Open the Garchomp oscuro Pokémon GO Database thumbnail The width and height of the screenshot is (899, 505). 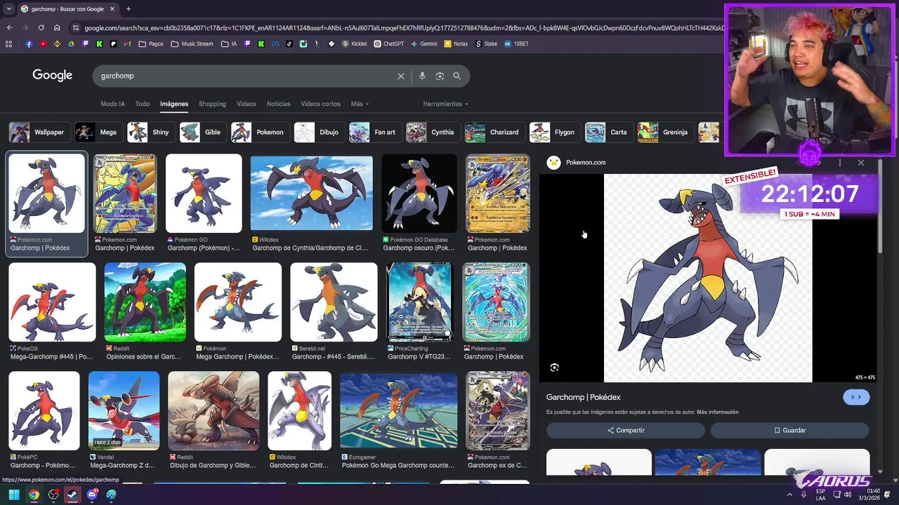coord(419,194)
